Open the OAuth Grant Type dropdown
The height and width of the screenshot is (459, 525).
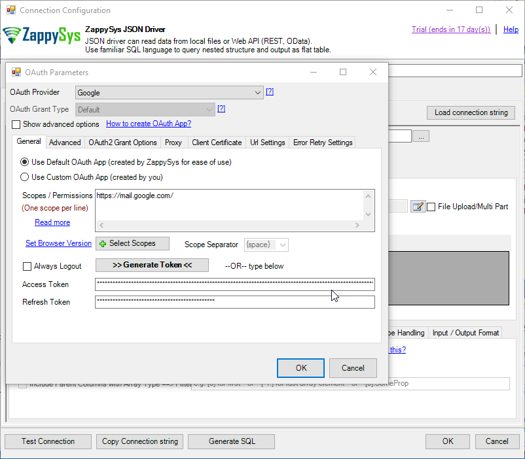145,110
